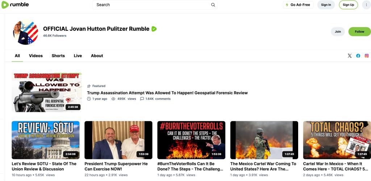Open "President Trump Superpower He Can Exercise NOW!" title

[x=116, y=167]
